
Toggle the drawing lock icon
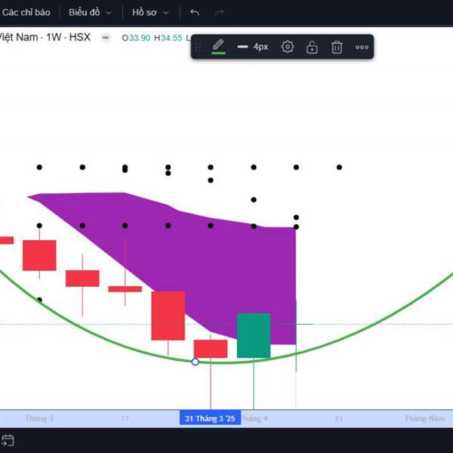(312, 47)
